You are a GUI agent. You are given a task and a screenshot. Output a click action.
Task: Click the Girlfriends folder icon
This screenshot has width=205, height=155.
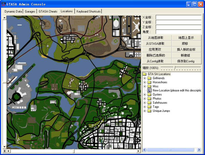(x=149, y=78)
